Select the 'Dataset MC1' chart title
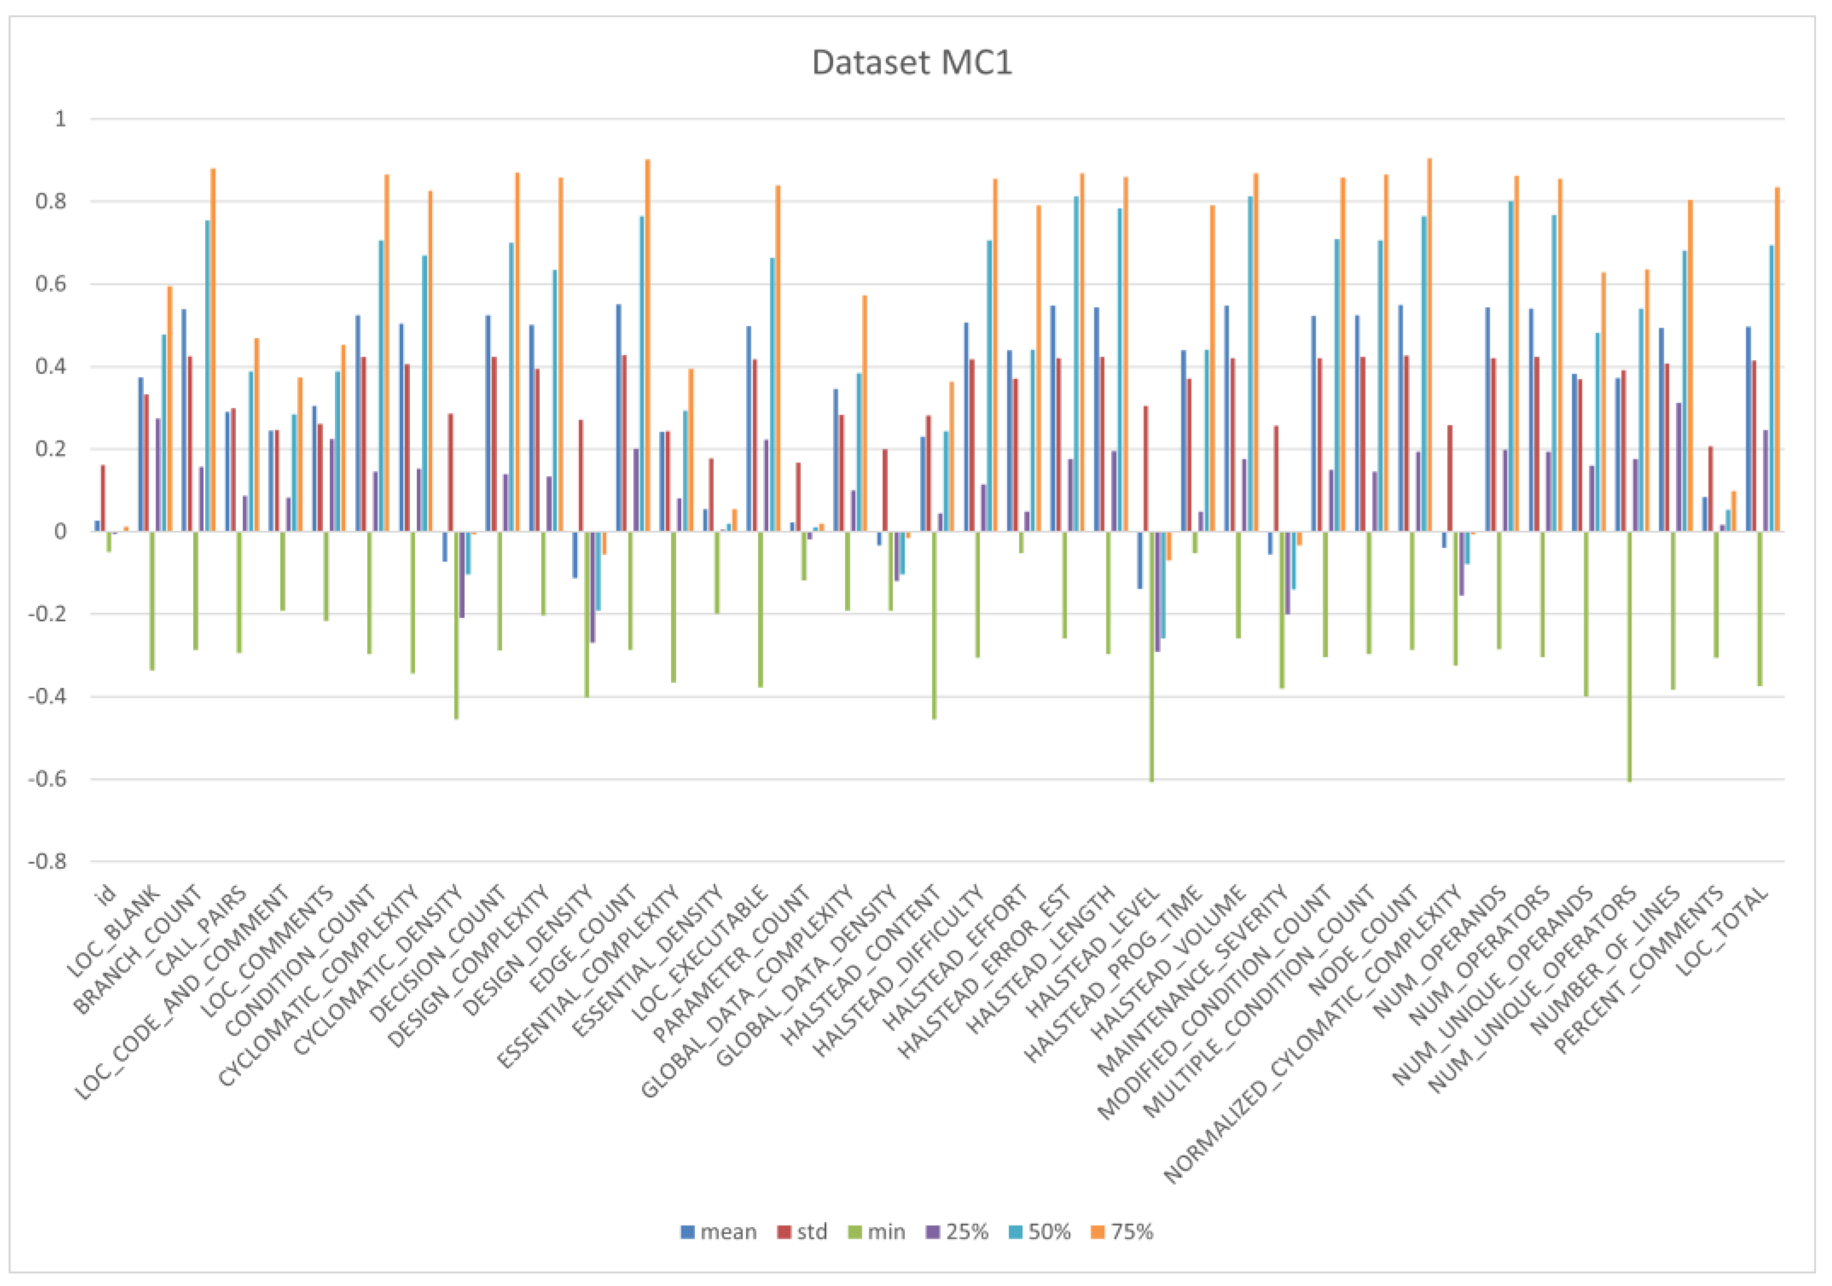 pyautogui.click(x=912, y=63)
